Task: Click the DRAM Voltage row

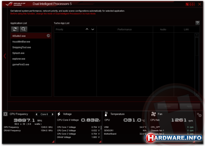Action: coord(78,137)
